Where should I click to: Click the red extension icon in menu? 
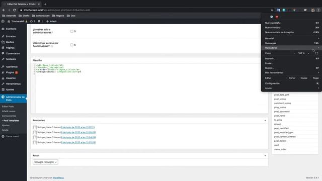(x=277, y=17)
